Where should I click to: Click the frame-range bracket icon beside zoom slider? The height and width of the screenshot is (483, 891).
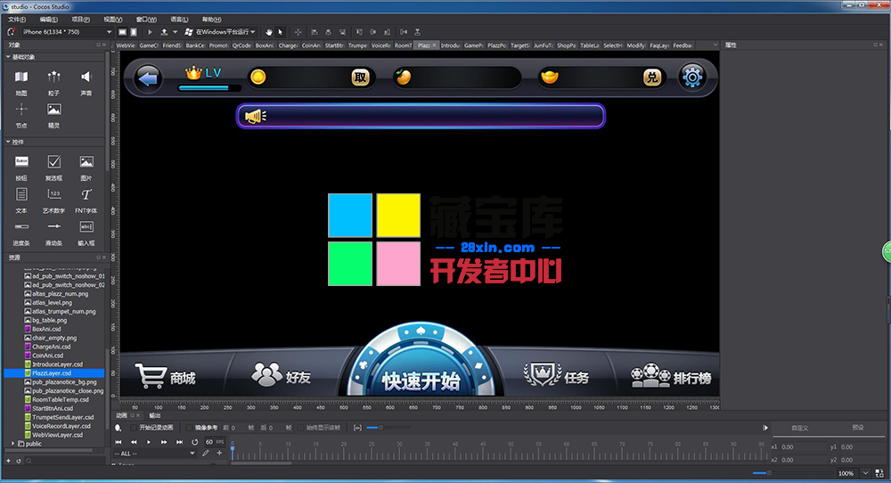click(357, 428)
